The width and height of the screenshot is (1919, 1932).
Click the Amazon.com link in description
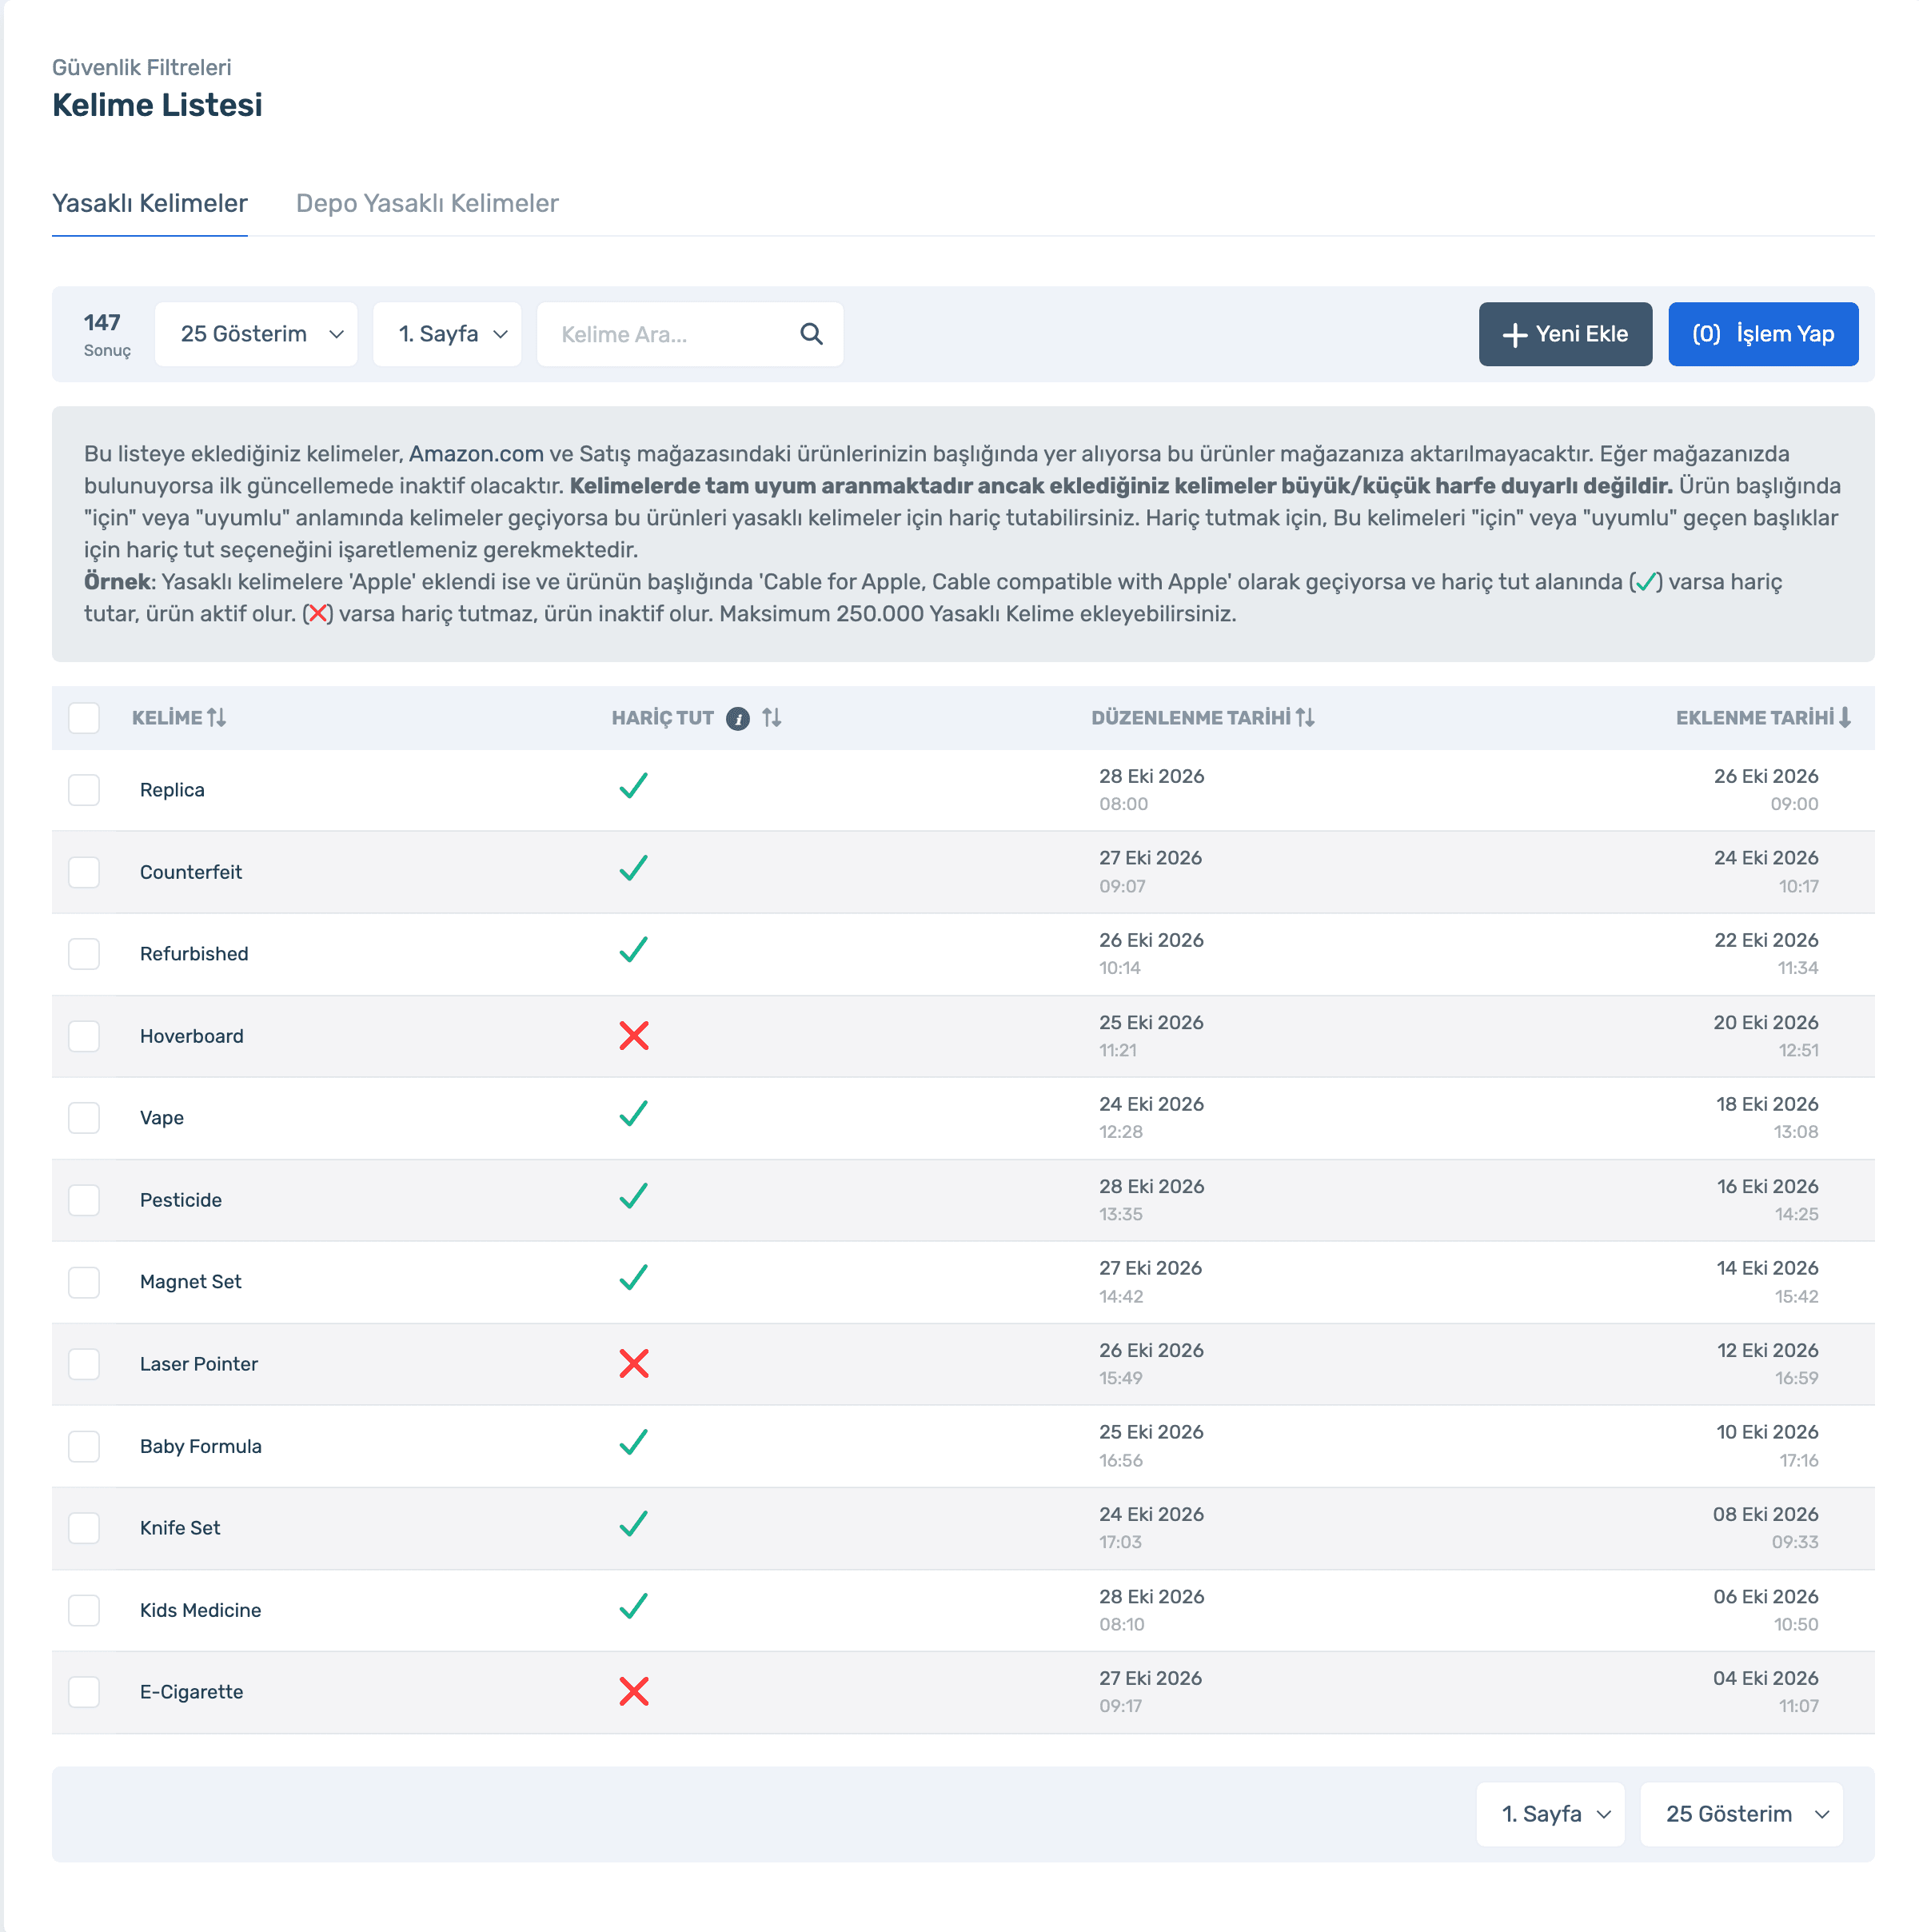point(476,454)
